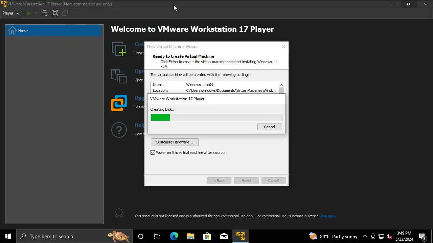Click the taskbar search box
This screenshot has height=243, width=433.
coord(74,236)
